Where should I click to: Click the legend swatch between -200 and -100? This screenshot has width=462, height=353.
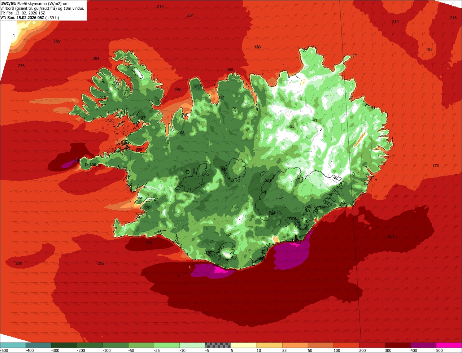click(x=90, y=345)
